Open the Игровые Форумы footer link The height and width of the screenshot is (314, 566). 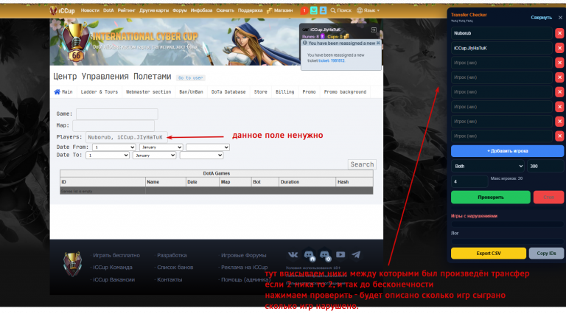tap(243, 255)
